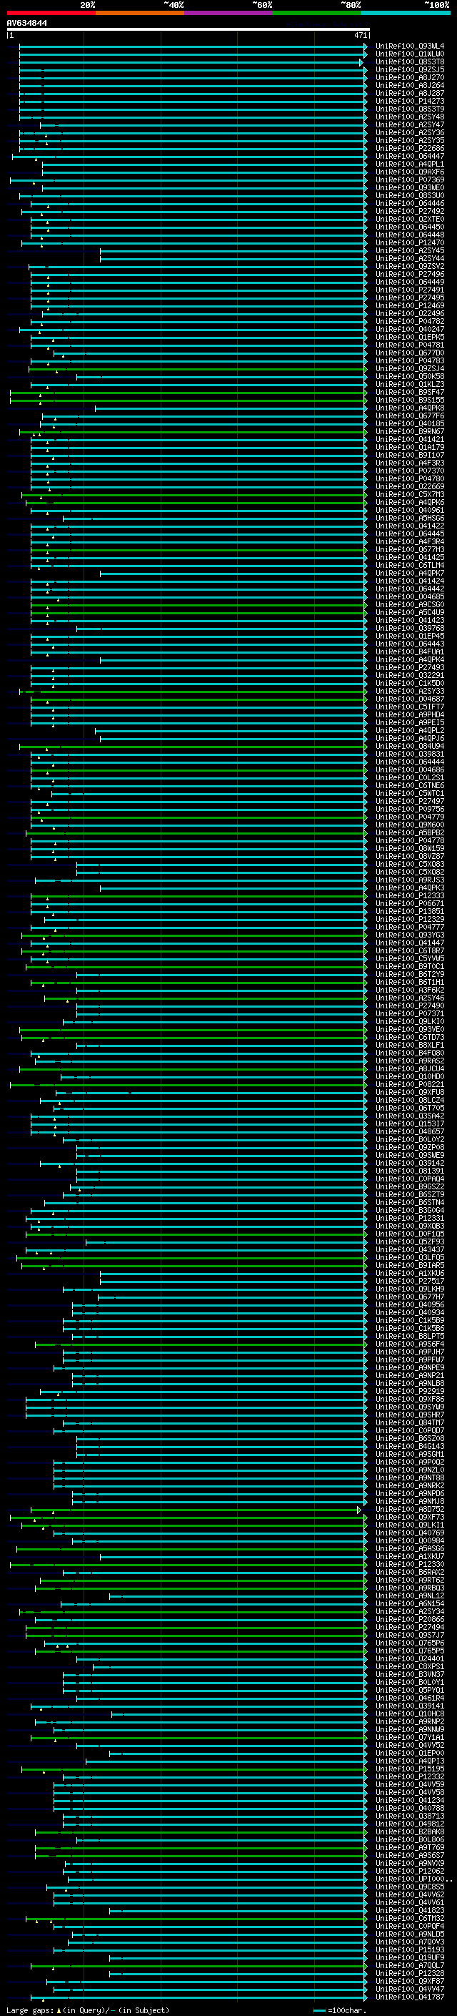457x2016 pixels.
Task: Select label UniRef100_A5HSG6
Action: (x=409, y=518)
